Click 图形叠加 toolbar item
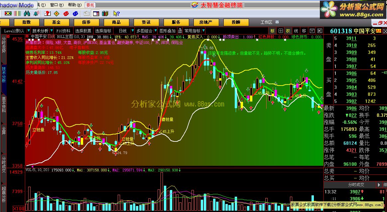 point(168,31)
